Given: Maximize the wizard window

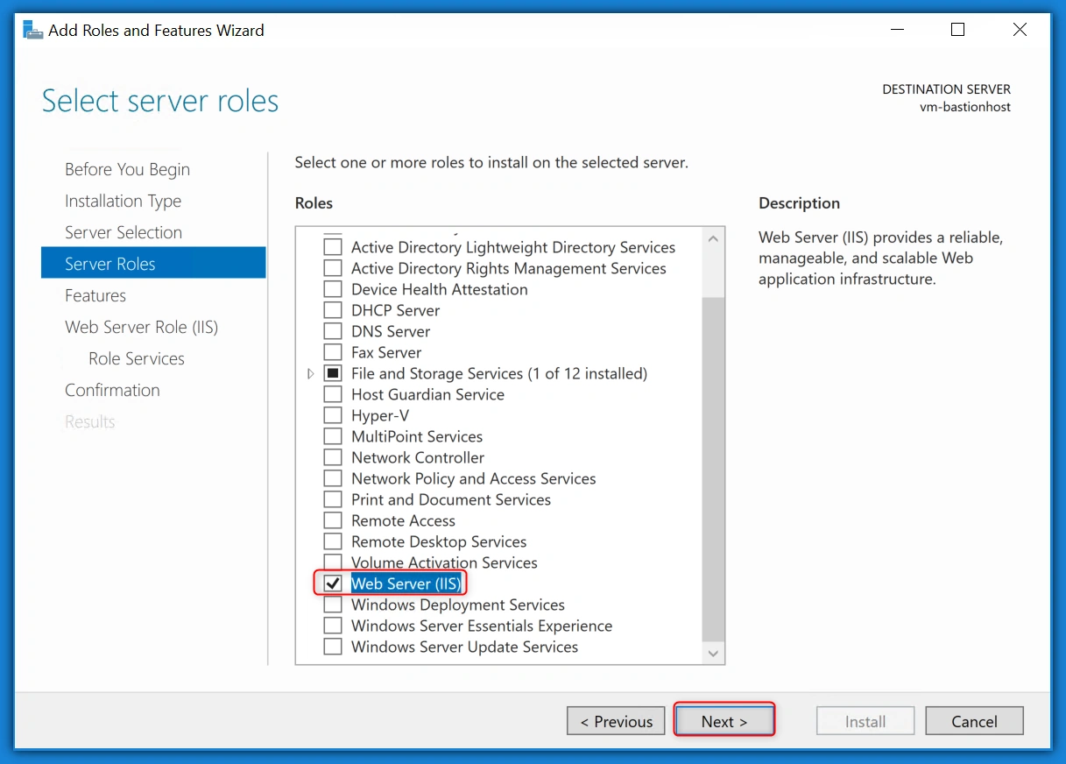Looking at the screenshot, I should 957,30.
